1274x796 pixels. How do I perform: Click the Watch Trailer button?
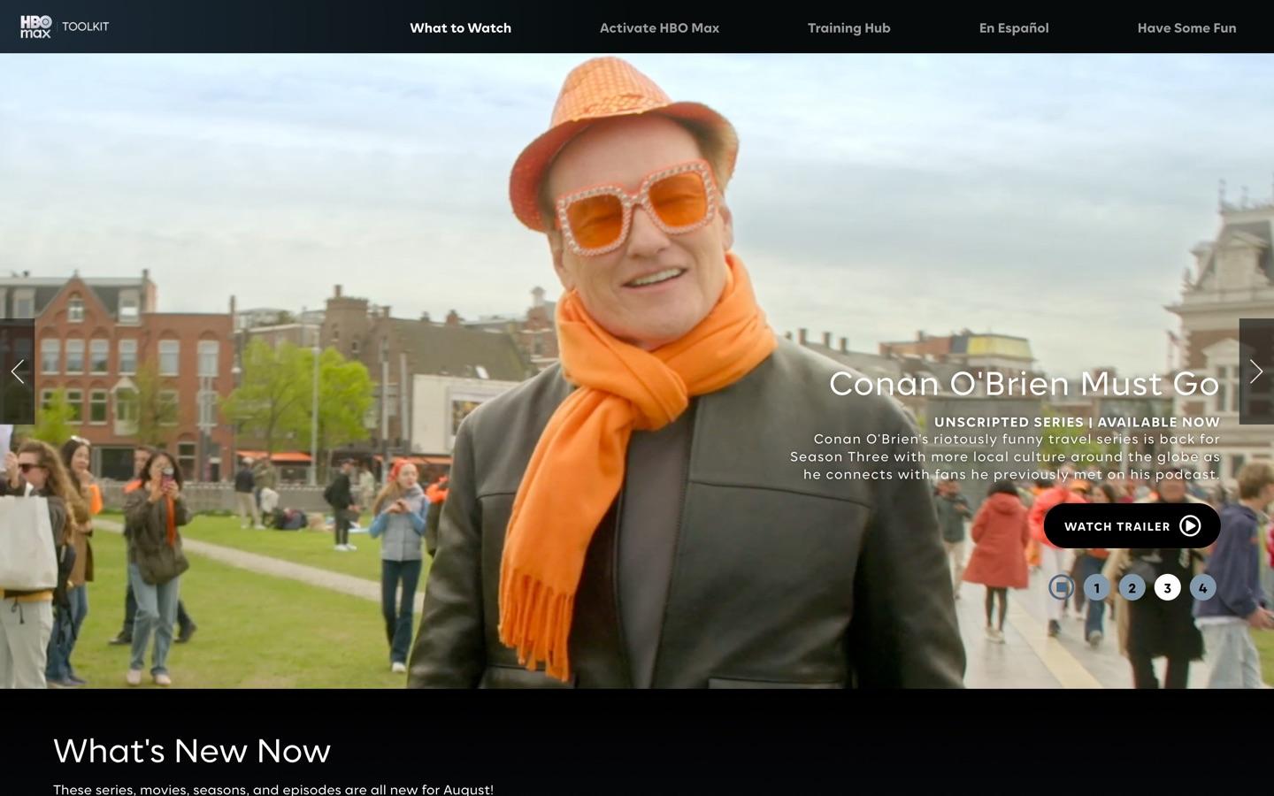pos(1132,526)
